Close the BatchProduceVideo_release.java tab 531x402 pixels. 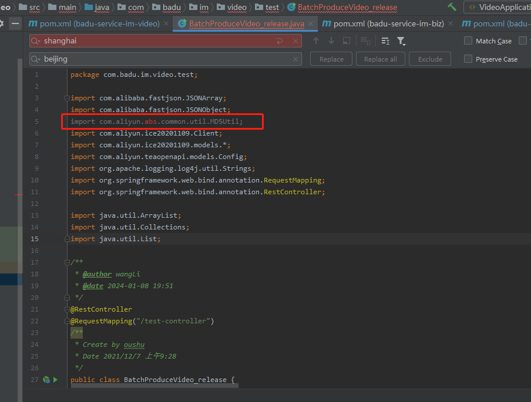click(x=311, y=24)
